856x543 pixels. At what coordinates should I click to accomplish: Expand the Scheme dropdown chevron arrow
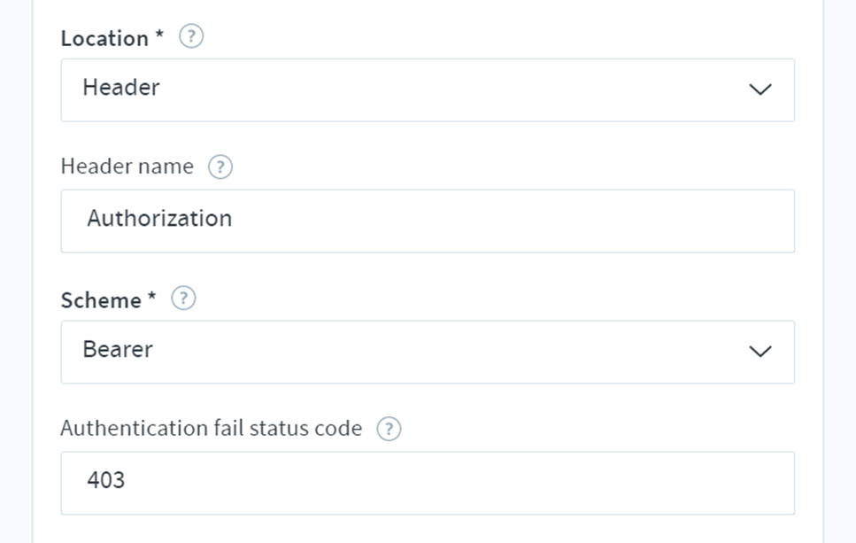pyautogui.click(x=760, y=351)
